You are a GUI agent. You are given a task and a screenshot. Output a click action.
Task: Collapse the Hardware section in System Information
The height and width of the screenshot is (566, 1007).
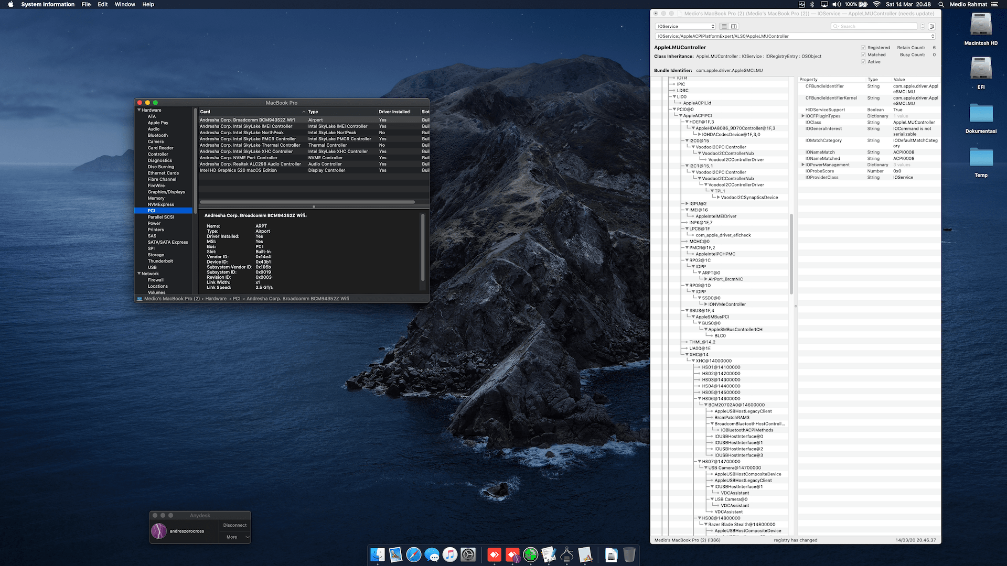coord(139,110)
